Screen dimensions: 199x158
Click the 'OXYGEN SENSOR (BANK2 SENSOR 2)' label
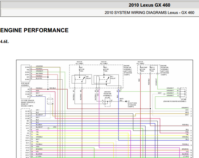28,101
